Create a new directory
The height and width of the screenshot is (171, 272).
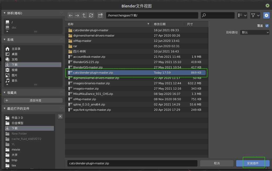pos(100,15)
